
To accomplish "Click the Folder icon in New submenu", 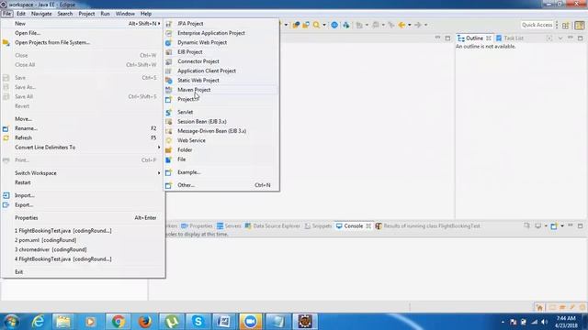I will tap(169, 150).
